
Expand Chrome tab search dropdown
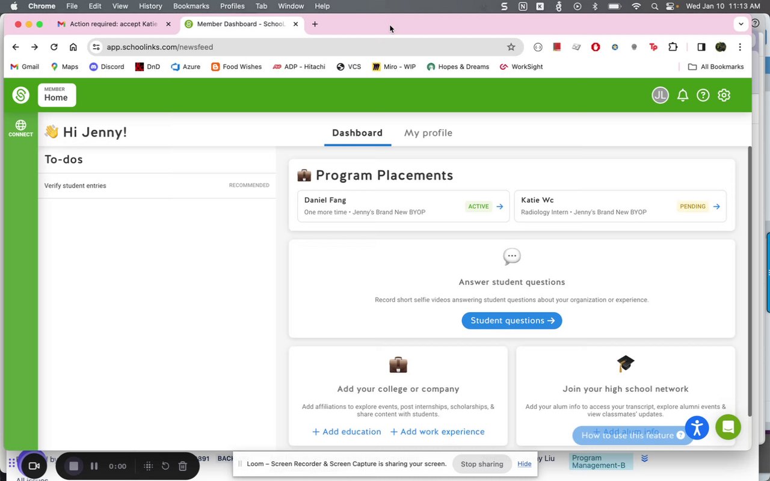point(741,24)
